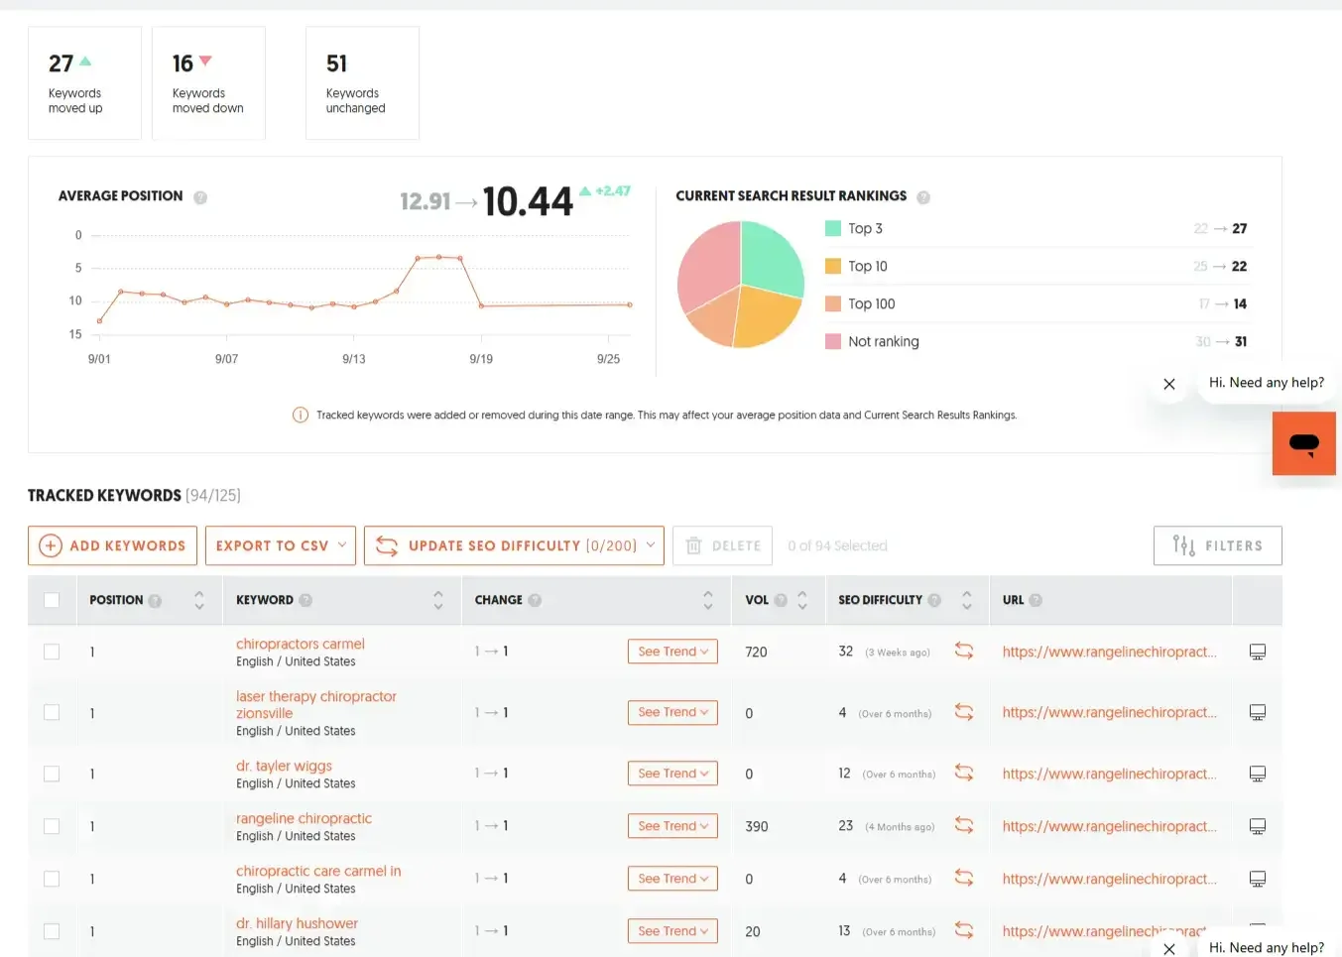Screen dimensions: 1342x957
Task: Expand See Trend for chiropractors carmel
Action: pyautogui.click(x=672, y=652)
